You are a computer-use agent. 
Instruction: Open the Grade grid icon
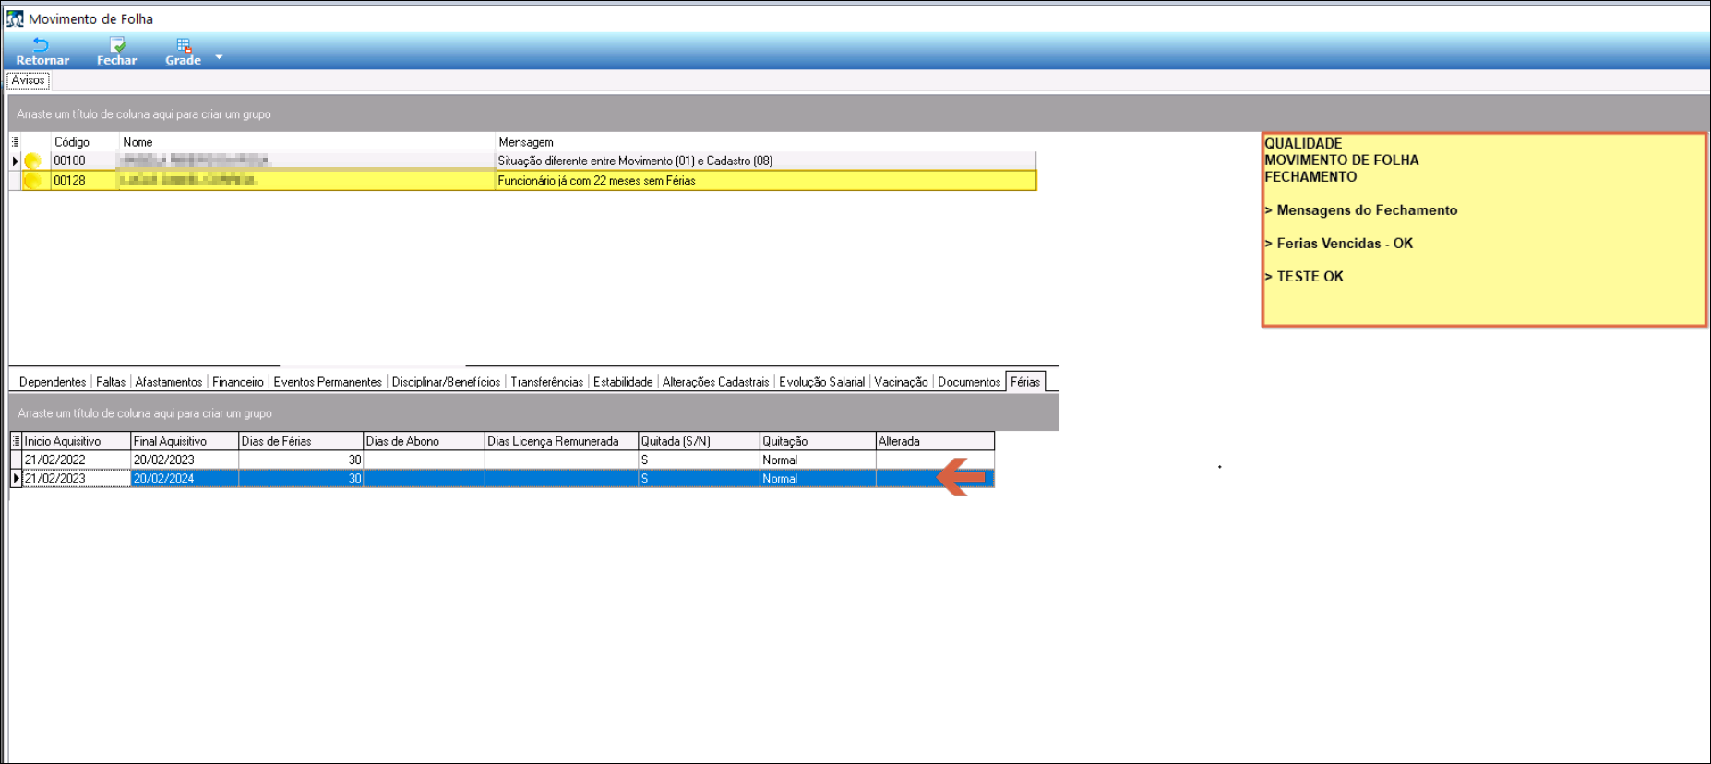pyautogui.click(x=184, y=44)
